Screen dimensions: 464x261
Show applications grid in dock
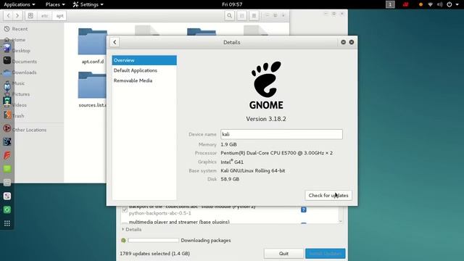(7, 223)
